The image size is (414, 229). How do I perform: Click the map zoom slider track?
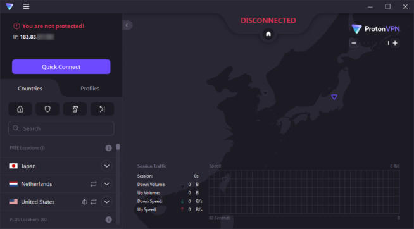pyautogui.click(x=374, y=43)
